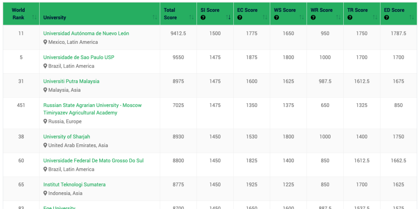Toggle sort arrows on EC Score column

(265, 17)
